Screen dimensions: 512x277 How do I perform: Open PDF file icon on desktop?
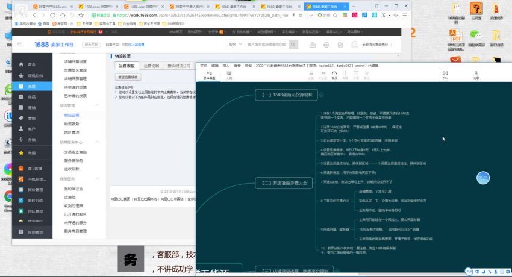pos(455,40)
